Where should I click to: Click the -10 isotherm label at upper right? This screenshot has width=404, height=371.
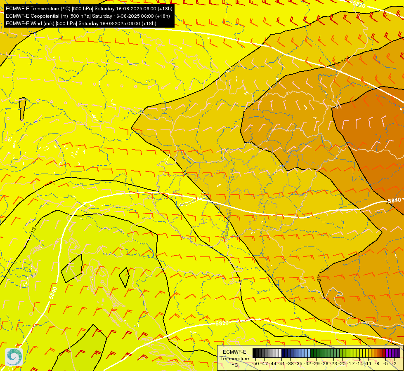point(343,60)
